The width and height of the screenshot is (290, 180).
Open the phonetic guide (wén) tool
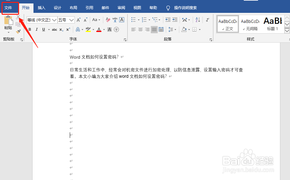point(115,20)
